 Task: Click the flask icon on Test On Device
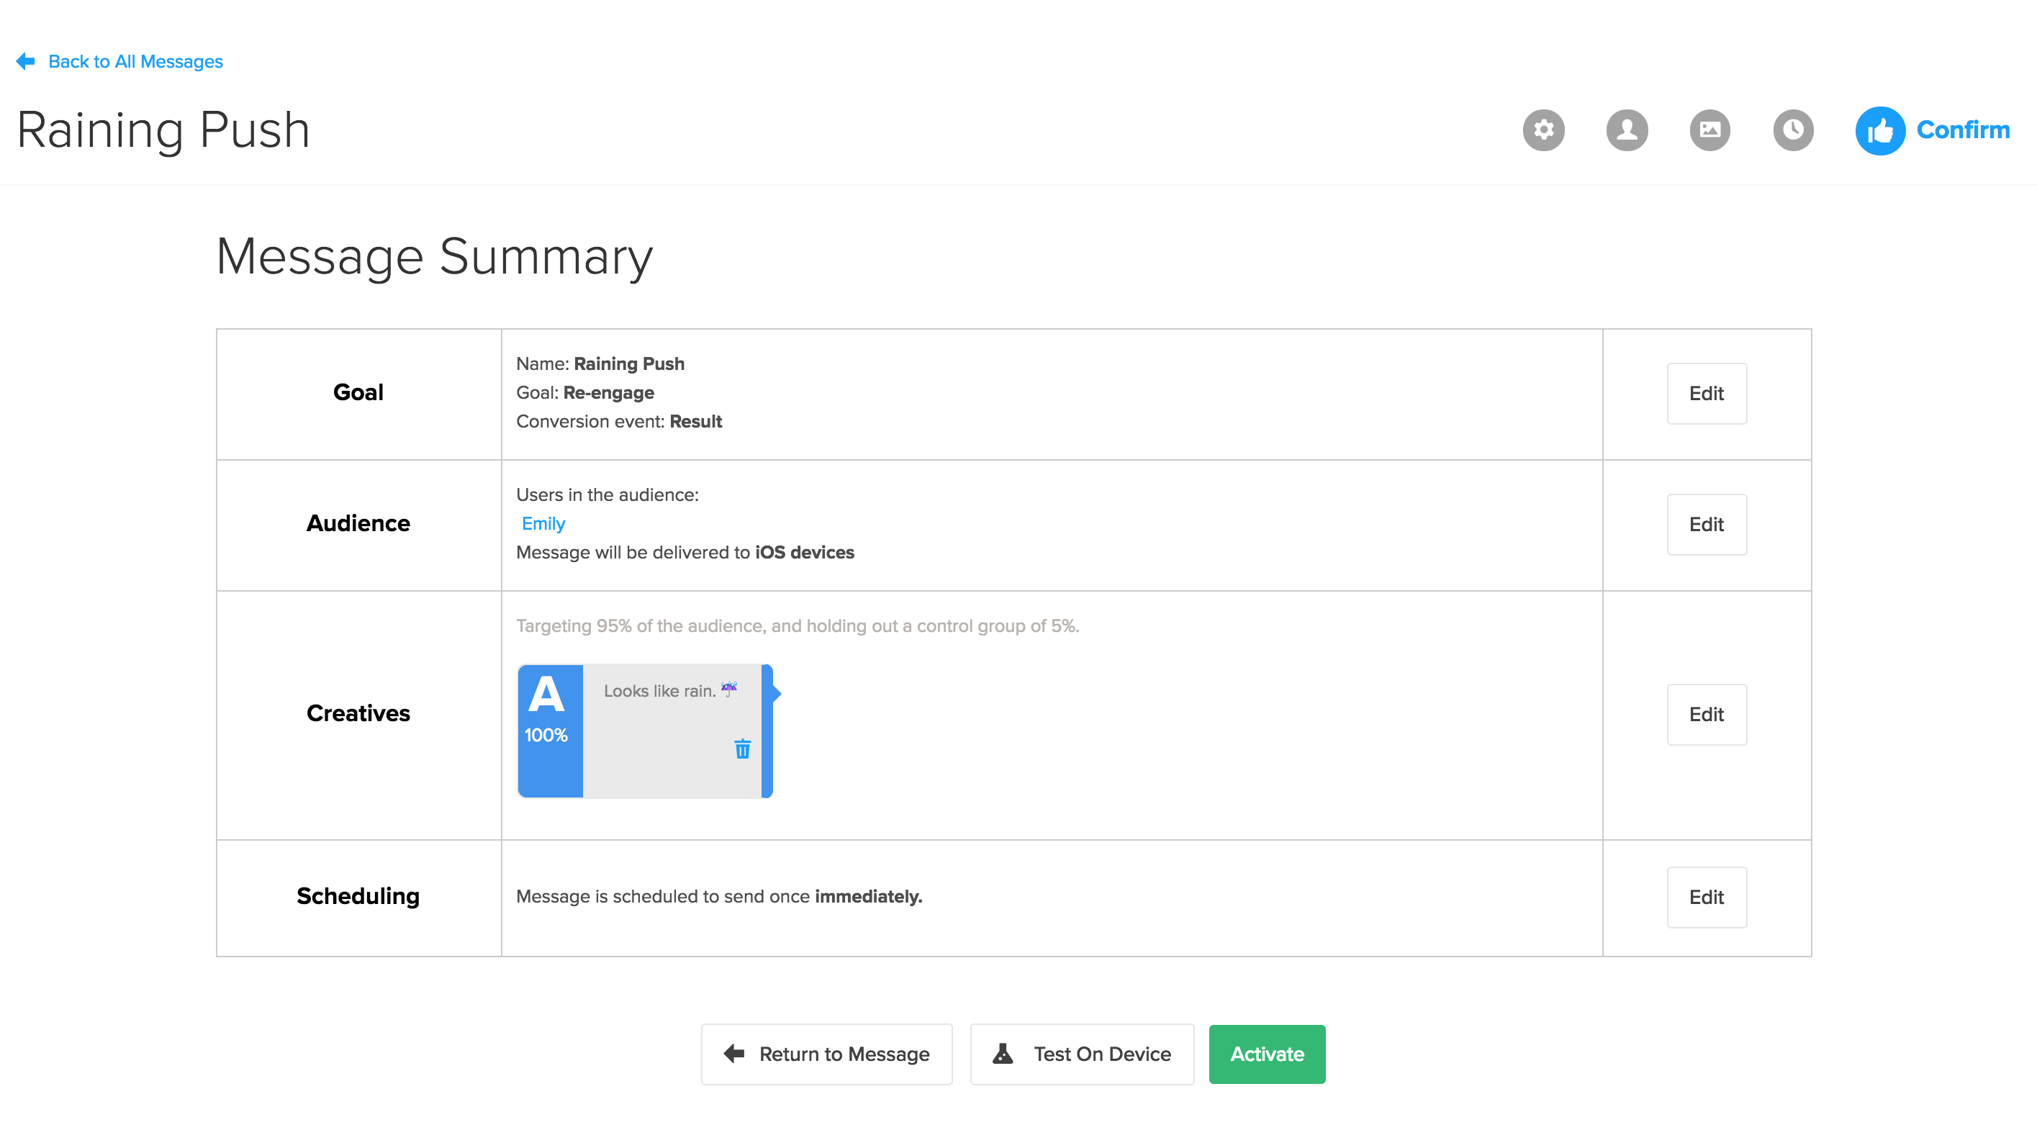tap(1003, 1053)
